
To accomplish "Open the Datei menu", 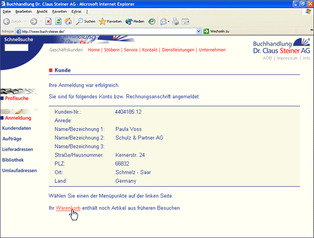I will pyautogui.click(x=7, y=12).
